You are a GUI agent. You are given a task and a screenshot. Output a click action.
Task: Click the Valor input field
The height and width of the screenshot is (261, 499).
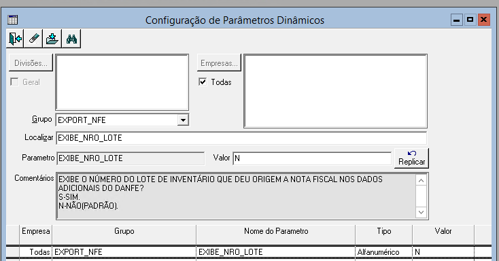pyautogui.click(x=312, y=158)
